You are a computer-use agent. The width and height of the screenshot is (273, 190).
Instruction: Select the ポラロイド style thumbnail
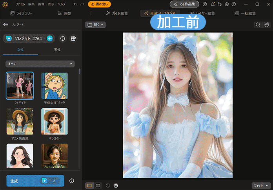pyautogui.click(x=55, y=121)
